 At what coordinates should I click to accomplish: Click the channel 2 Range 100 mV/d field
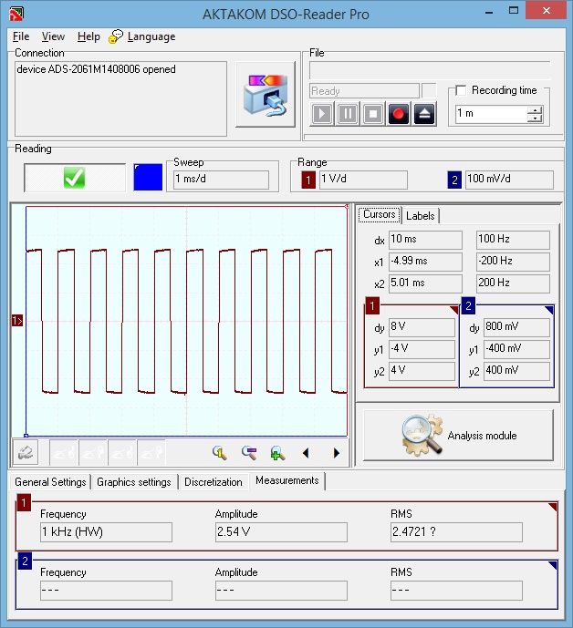coord(509,180)
